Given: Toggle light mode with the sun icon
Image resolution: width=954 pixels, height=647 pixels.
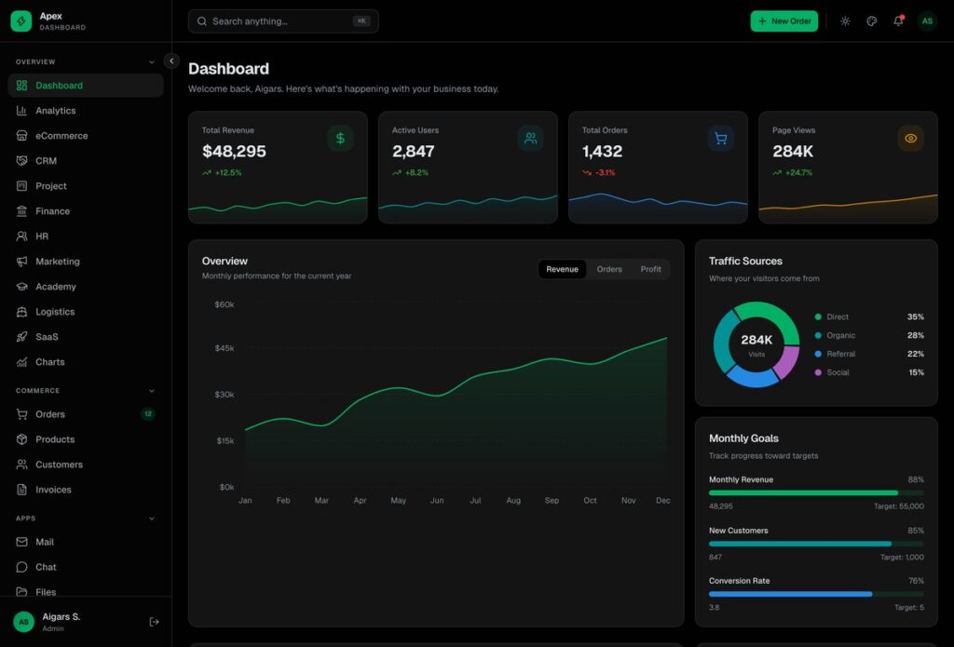Looking at the screenshot, I should tap(845, 21).
